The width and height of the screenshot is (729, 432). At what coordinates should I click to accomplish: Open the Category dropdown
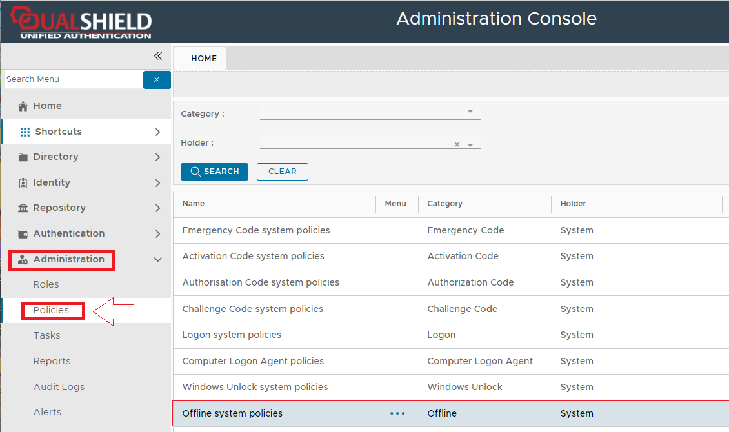(x=470, y=112)
